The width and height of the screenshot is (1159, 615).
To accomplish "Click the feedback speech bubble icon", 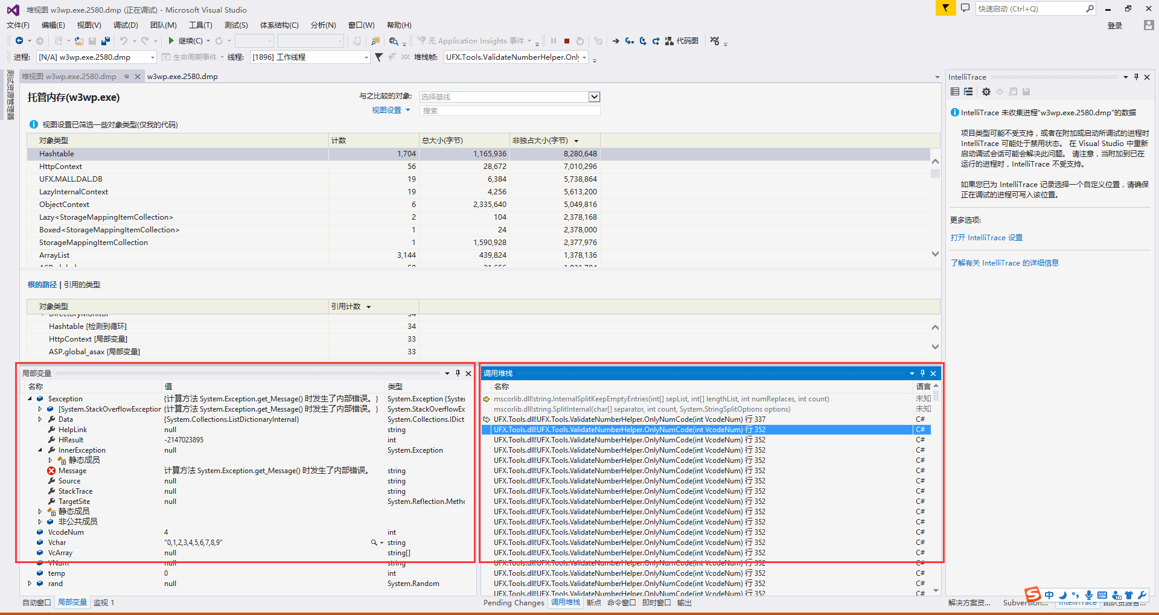I will 965,8.
